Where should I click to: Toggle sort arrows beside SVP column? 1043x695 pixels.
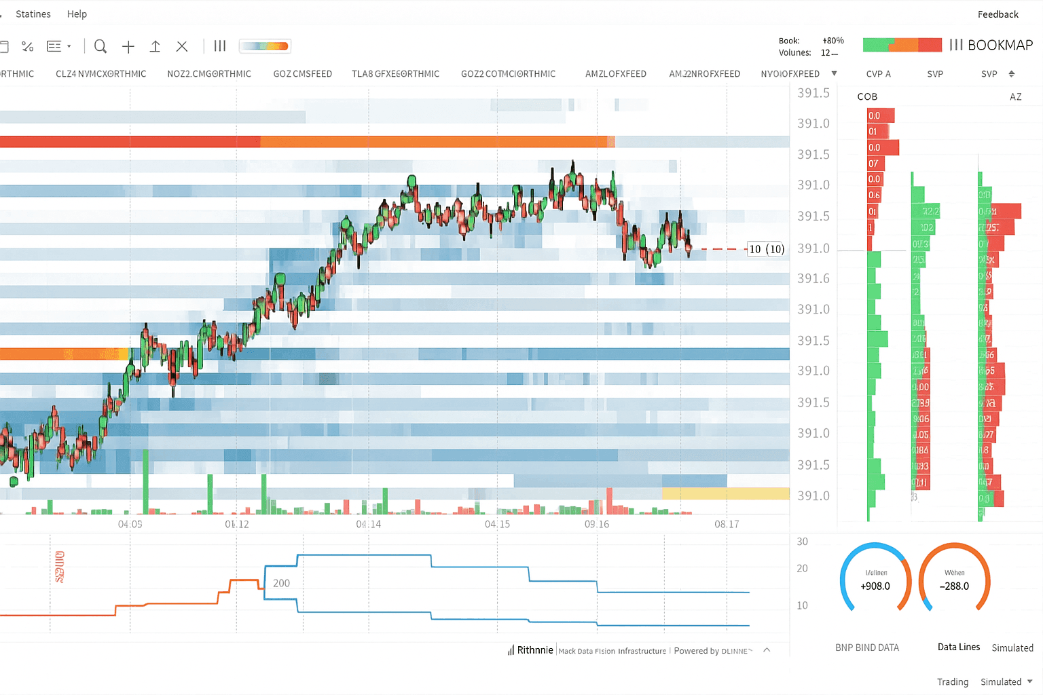pos(1011,74)
